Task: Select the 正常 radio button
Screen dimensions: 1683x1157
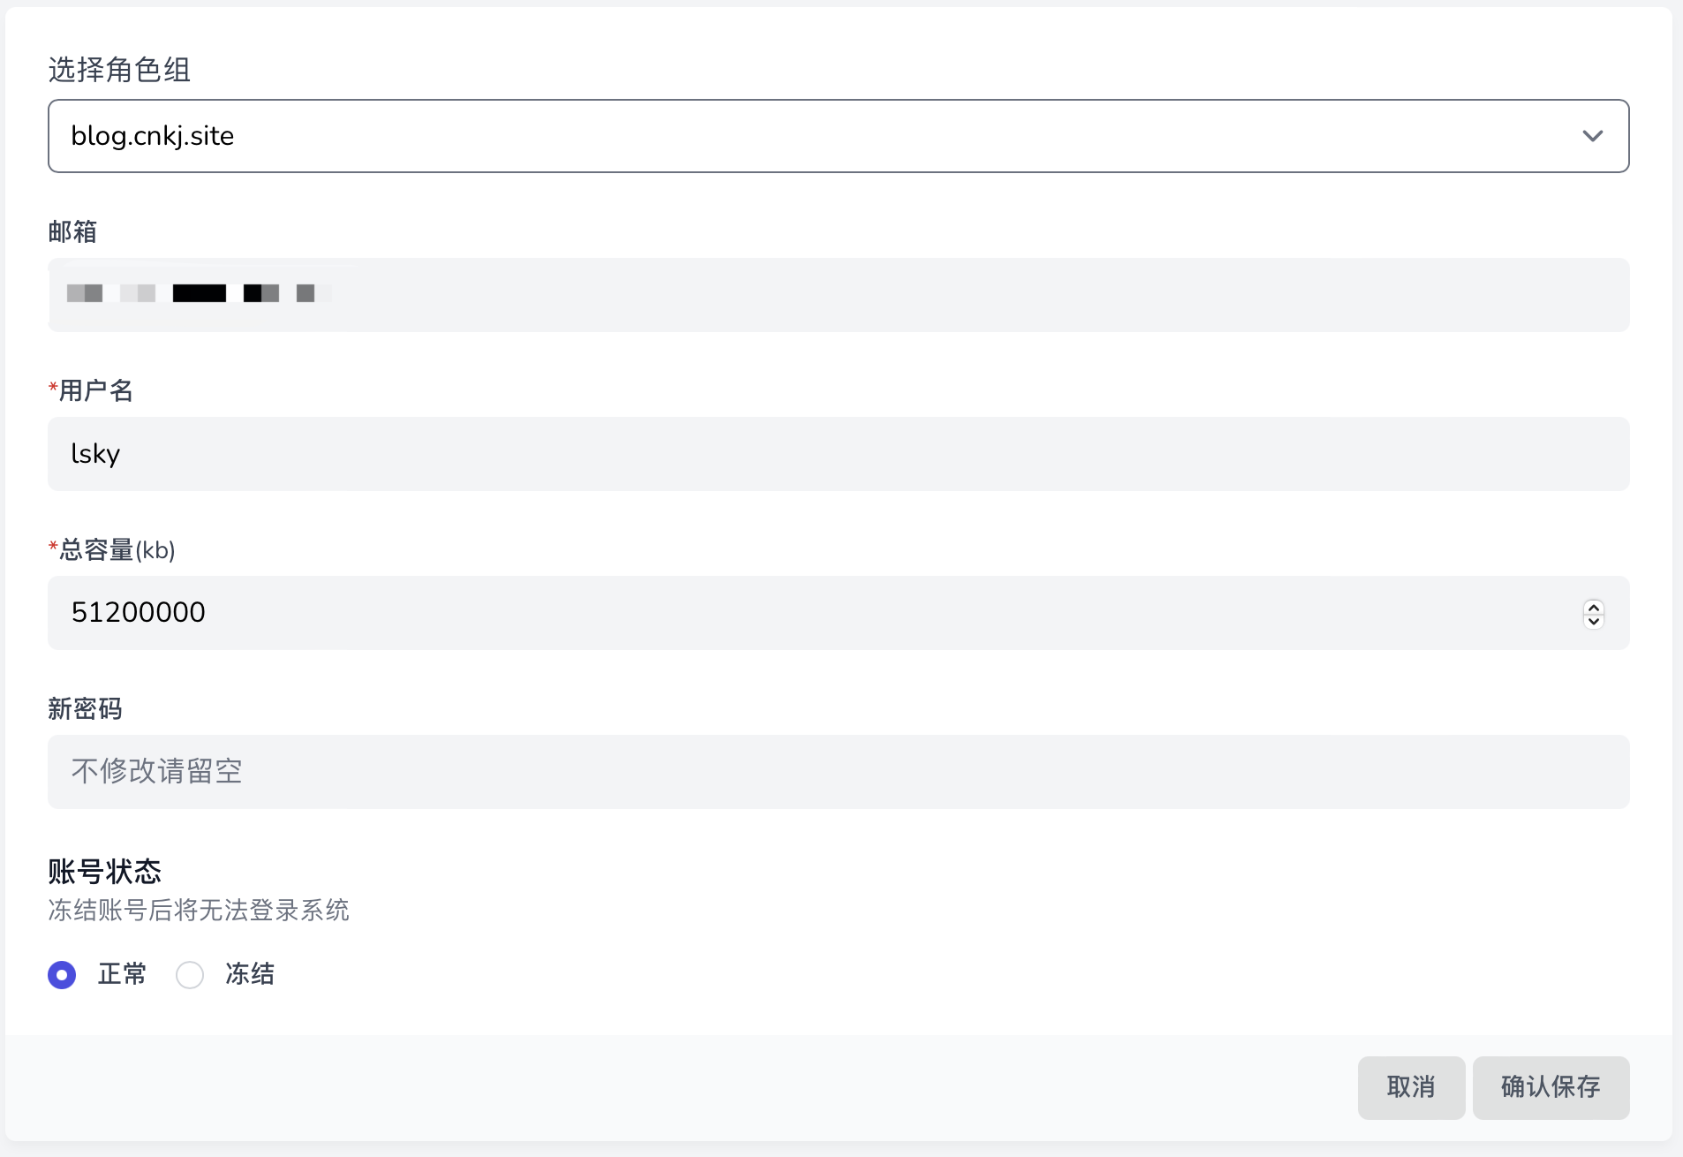Action: (62, 975)
